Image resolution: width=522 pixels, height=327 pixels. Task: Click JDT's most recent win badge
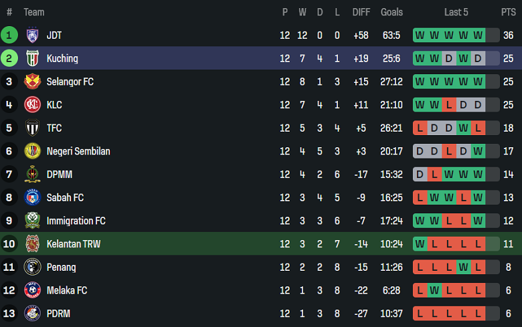pos(478,35)
